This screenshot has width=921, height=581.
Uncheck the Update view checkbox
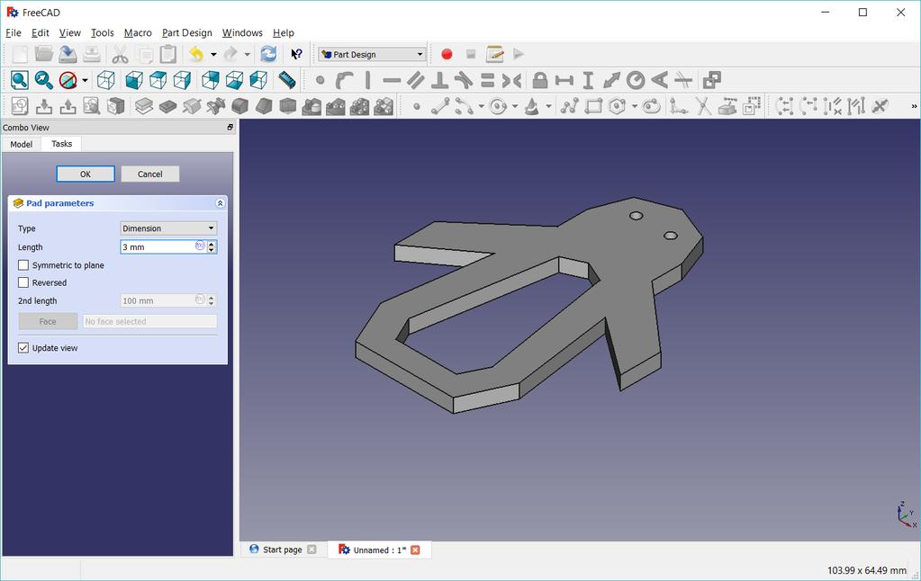tap(23, 348)
